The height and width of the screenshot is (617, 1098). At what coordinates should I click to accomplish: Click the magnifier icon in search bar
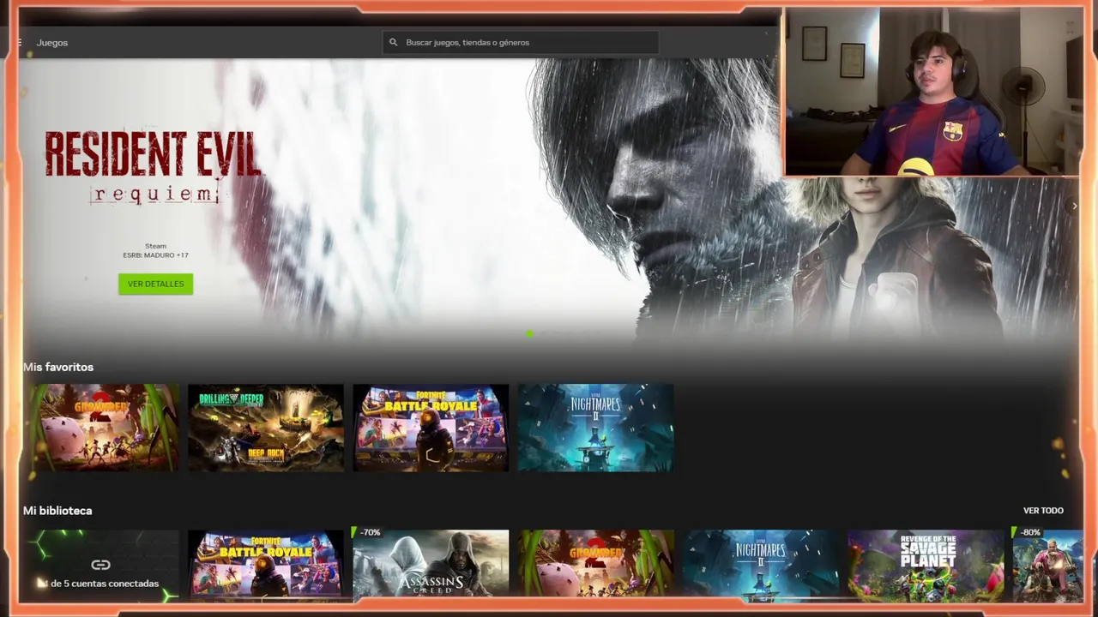click(x=394, y=42)
